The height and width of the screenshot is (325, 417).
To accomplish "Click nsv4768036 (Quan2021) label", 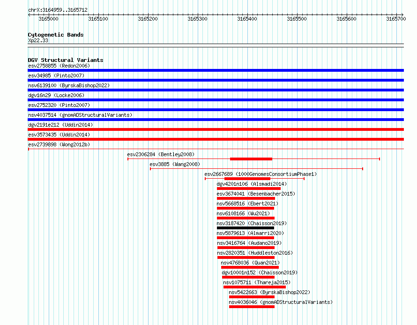I will (x=250, y=263).
